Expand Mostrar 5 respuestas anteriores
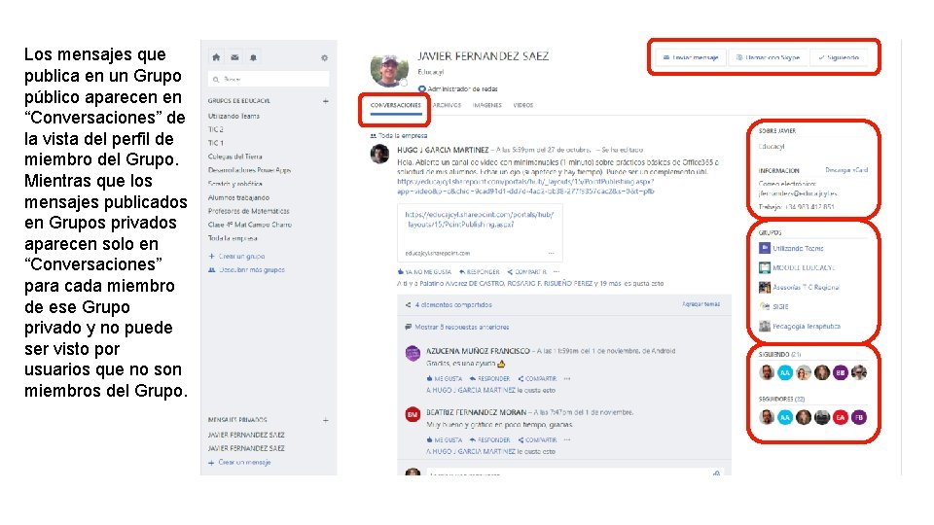 click(457, 327)
